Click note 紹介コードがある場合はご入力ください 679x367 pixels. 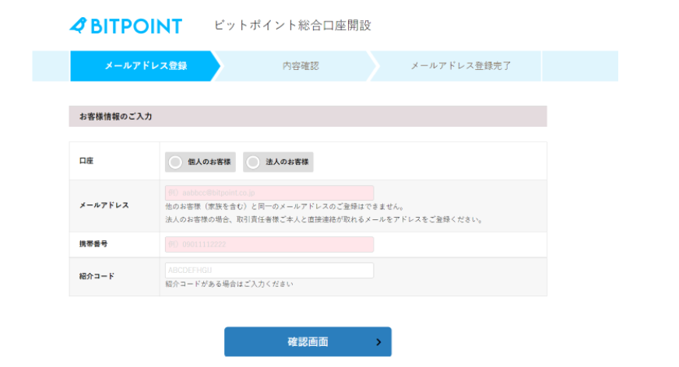point(229,284)
